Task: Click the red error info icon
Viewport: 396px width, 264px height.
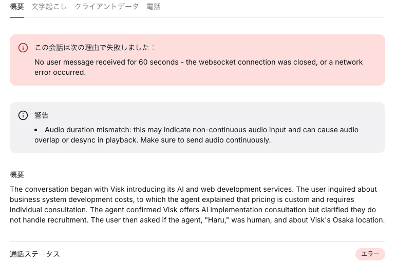Action: coord(23,48)
